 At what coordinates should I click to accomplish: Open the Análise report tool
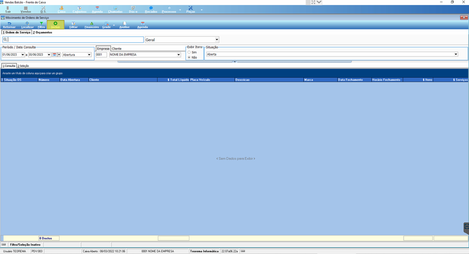point(124,25)
